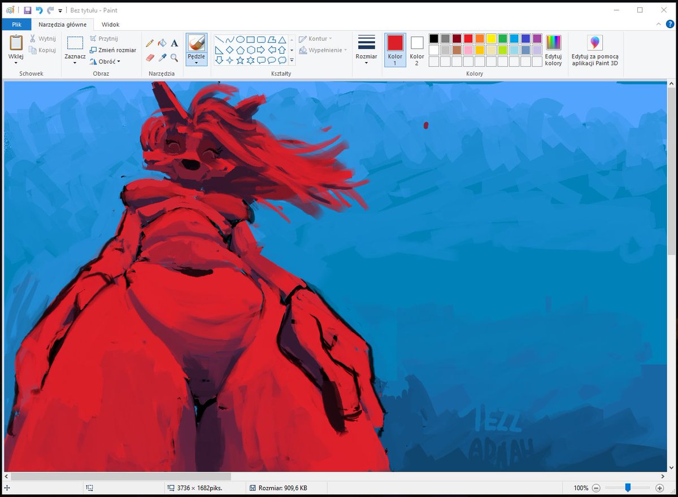Open the Kontur outline dropdown
This screenshot has width=678, height=497.
315,38
